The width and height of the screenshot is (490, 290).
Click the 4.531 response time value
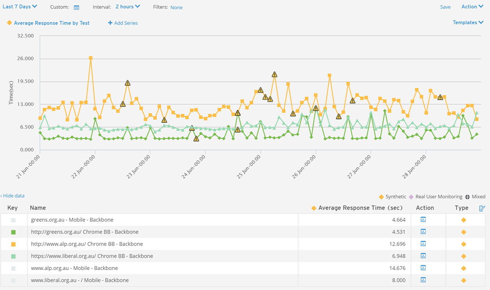pyautogui.click(x=399, y=232)
